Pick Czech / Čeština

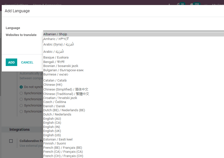(x=134, y=102)
